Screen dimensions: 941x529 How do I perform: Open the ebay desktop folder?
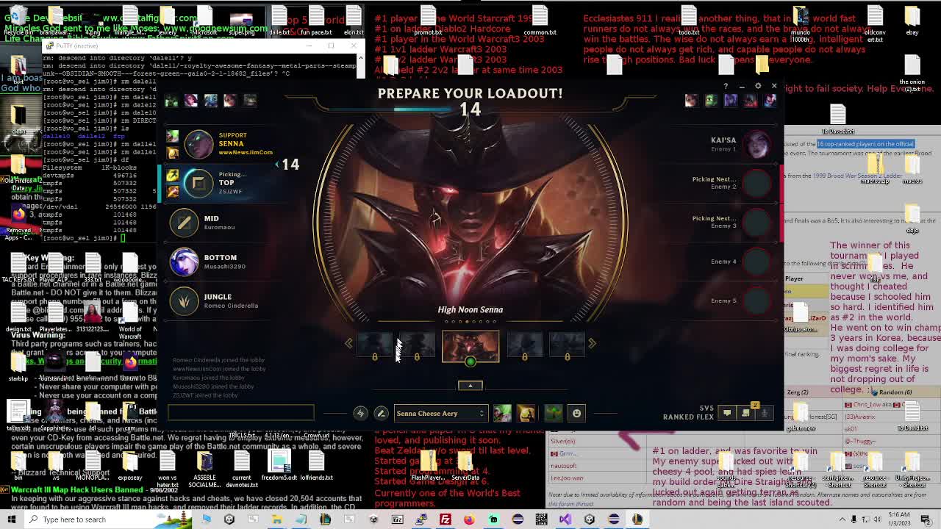click(912, 21)
